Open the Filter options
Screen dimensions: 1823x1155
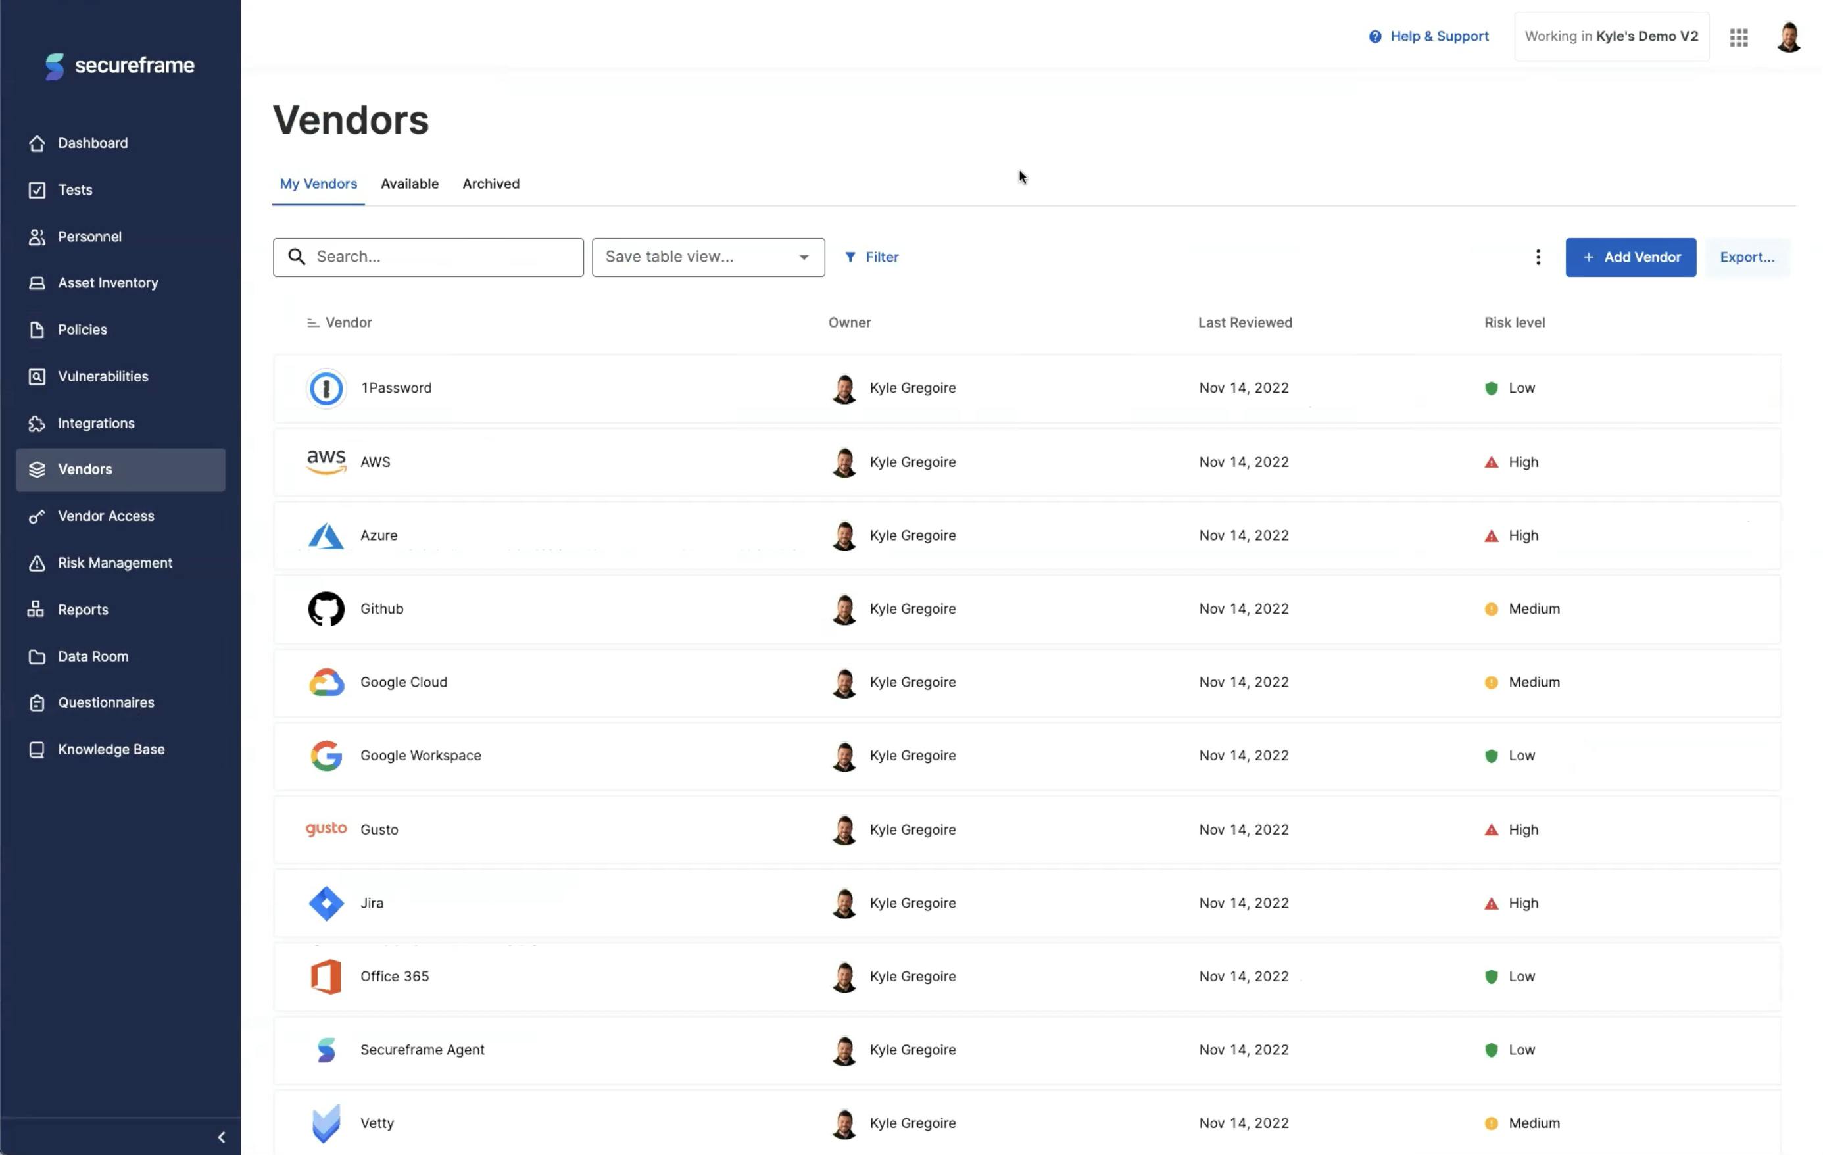click(871, 258)
